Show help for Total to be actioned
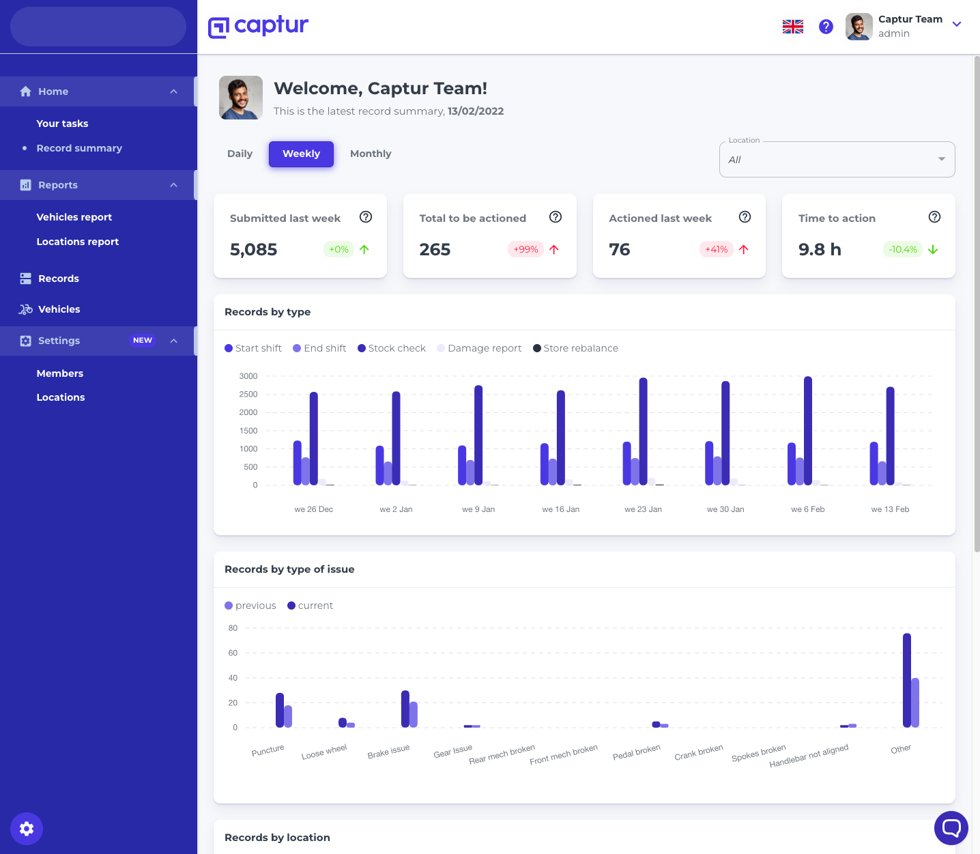980x854 pixels. [556, 217]
